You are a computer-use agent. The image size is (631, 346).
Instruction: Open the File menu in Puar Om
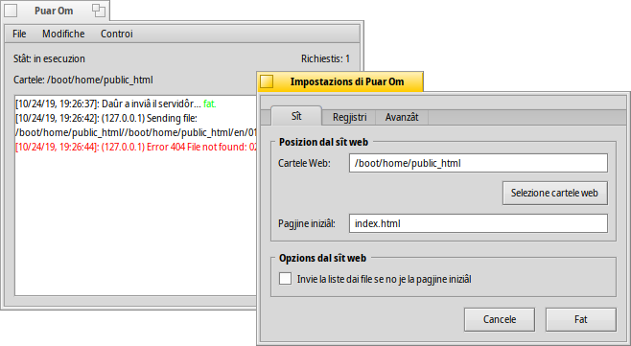(x=19, y=34)
